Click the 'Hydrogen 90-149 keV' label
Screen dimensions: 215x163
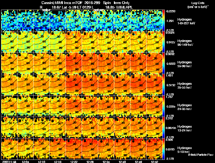(185, 43)
